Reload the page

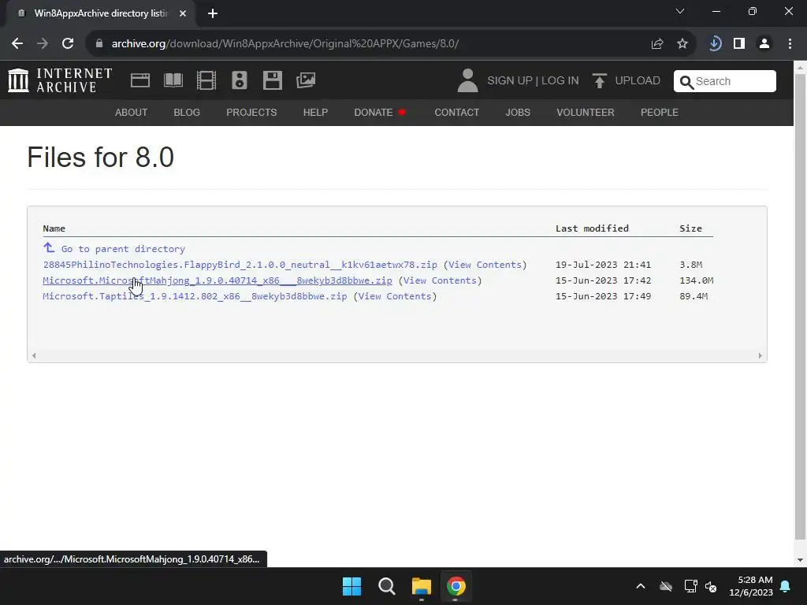click(68, 43)
